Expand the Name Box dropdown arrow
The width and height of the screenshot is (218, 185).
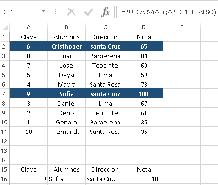click(x=43, y=12)
